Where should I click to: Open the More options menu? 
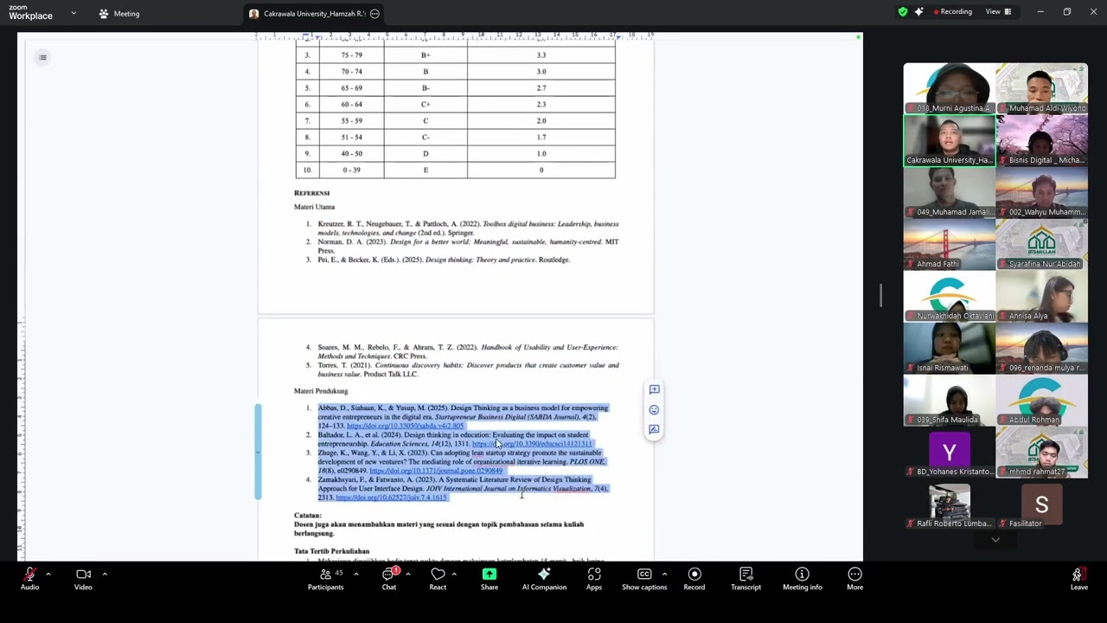pyautogui.click(x=854, y=579)
